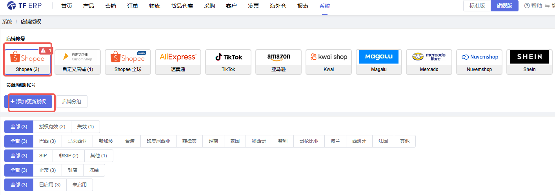Viewport: 555px width, 195px height.
Task: Filter region by 菲律宾
Action: 189,141
